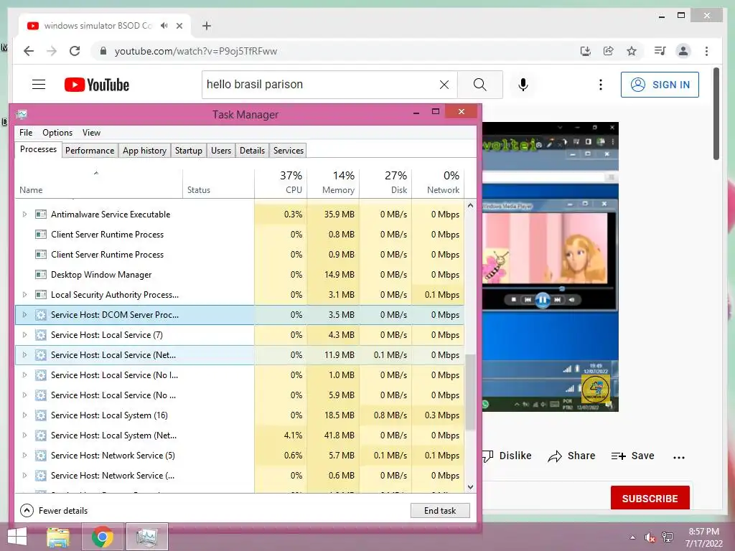Go forward in Chrome
735x551 pixels.
52,51
